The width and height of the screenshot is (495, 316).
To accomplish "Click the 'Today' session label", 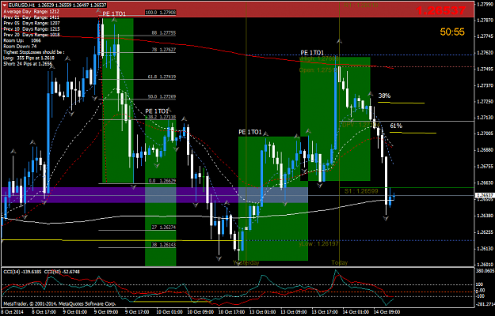I will [x=339, y=262].
